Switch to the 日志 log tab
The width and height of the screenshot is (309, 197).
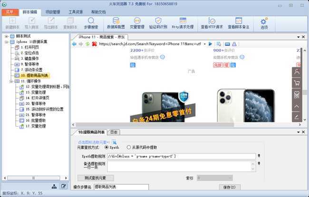click(114, 132)
